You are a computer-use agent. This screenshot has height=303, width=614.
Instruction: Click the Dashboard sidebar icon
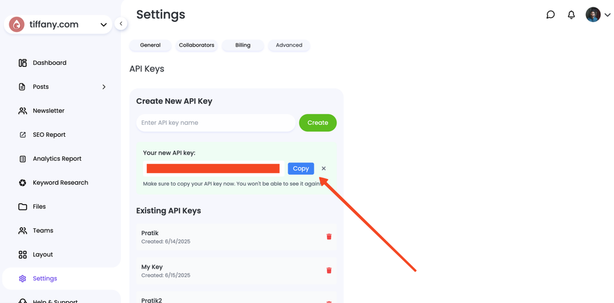[x=23, y=63]
